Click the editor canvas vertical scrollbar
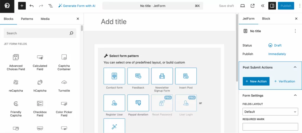Viewport: 302px width, 133px height. [x=237, y=48]
